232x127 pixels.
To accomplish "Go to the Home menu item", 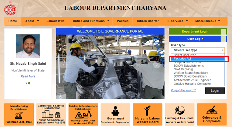I will pos(13,21).
